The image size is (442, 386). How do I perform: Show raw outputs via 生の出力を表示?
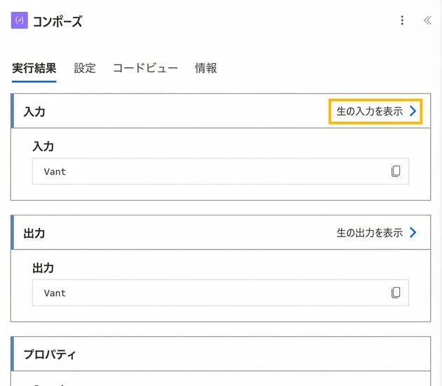376,233
